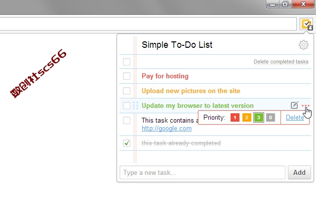Image resolution: width=316 pixels, height=197 pixels.
Task: Check the Pay for hosting task
Action: coord(126,76)
